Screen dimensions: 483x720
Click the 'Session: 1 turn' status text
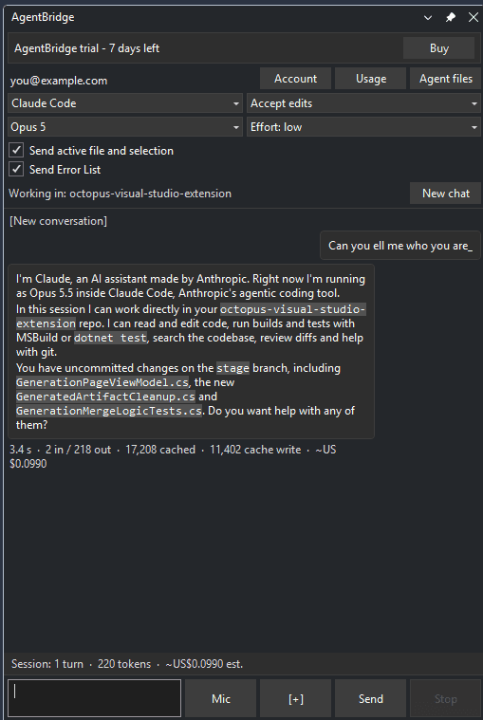click(x=47, y=664)
